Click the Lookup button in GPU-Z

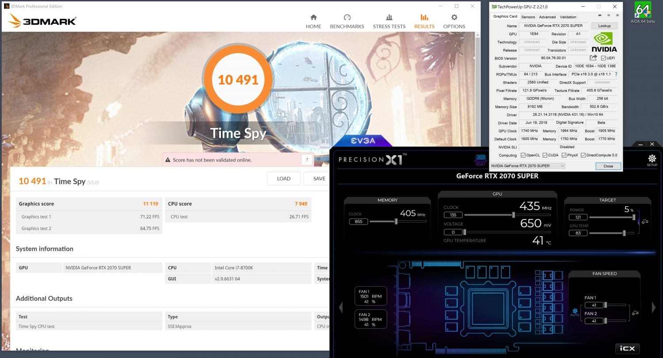(x=604, y=26)
